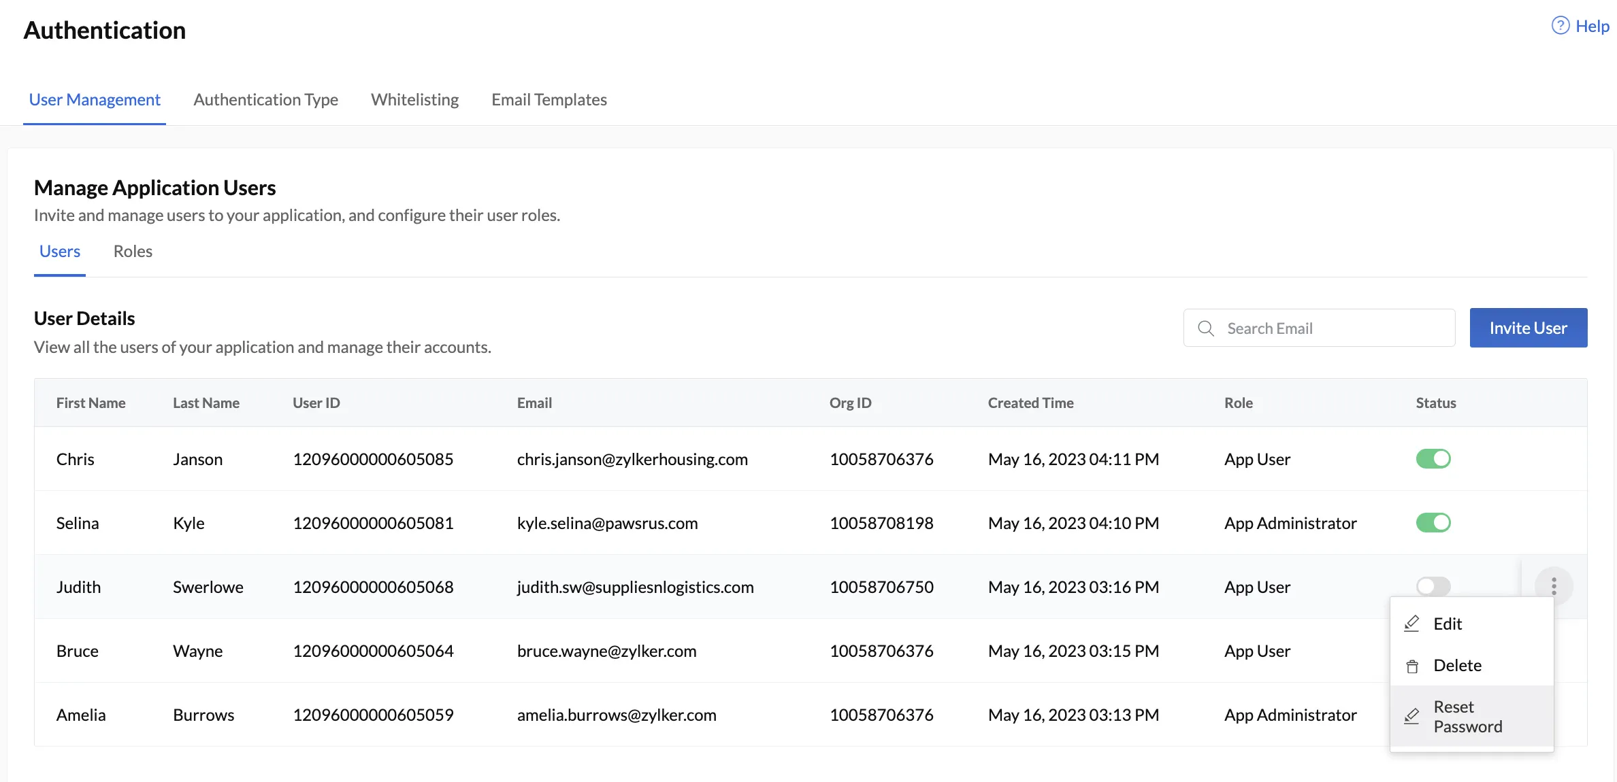Click the Help question mark icon
Screen dimensions: 1617x782
[x=1560, y=26]
